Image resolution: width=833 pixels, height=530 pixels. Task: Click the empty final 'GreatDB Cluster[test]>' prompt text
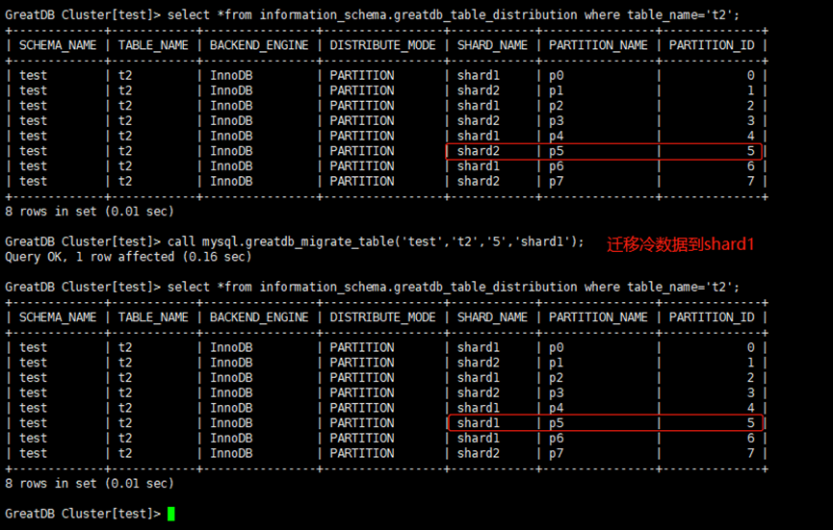pyautogui.click(x=83, y=514)
